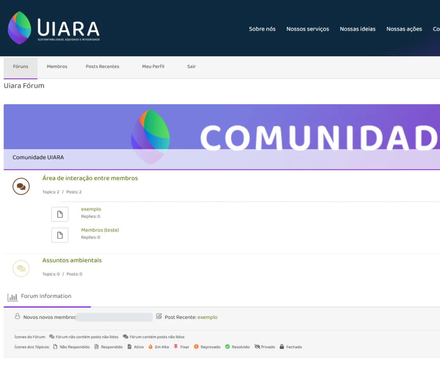440x381 pixels.
Task: Click the user icon next to Novos membros
Action: [18, 316]
